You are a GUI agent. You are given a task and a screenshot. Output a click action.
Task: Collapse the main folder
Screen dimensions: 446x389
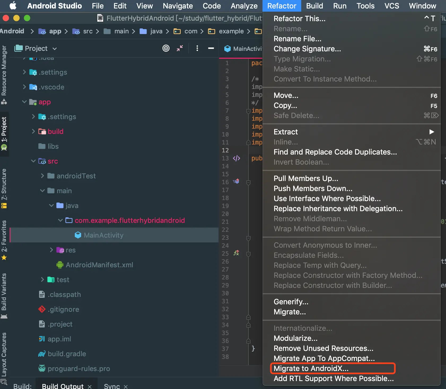(42, 191)
